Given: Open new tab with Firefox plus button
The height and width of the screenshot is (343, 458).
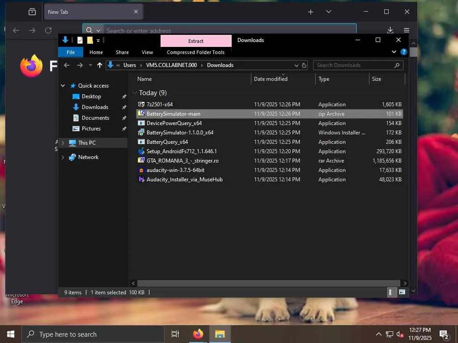Looking at the screenshot, I should click(310, 12).
